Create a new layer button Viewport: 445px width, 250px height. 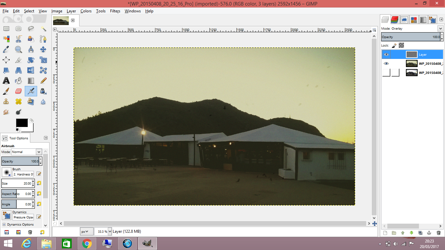tap(385, 233)
